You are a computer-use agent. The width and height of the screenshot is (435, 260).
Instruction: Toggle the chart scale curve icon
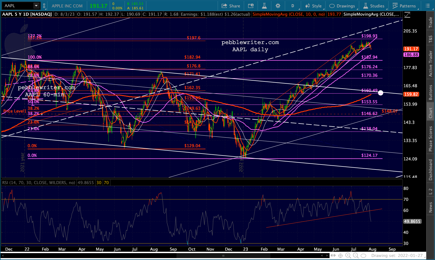click(407, 15)
